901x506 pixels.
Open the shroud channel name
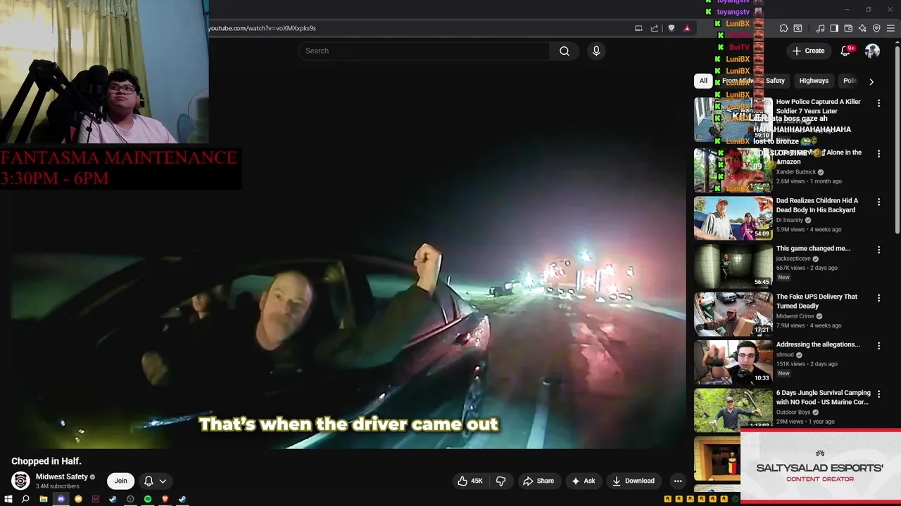(785, 355)
